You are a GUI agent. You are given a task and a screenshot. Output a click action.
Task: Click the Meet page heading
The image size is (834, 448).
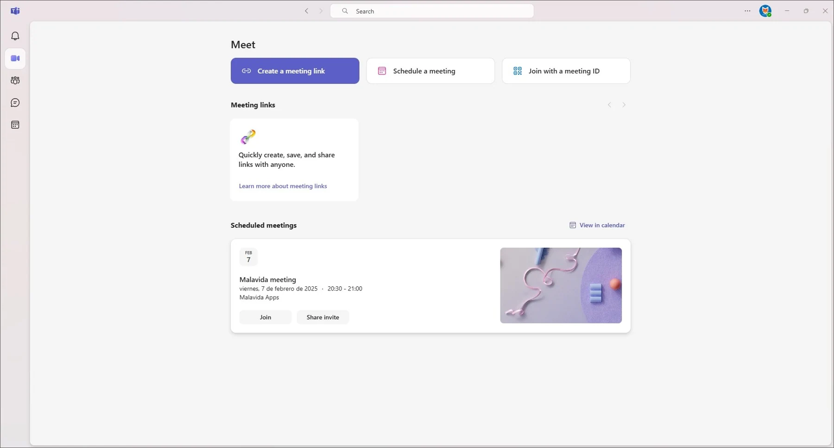pyautogui.click(x=243, y=44)
